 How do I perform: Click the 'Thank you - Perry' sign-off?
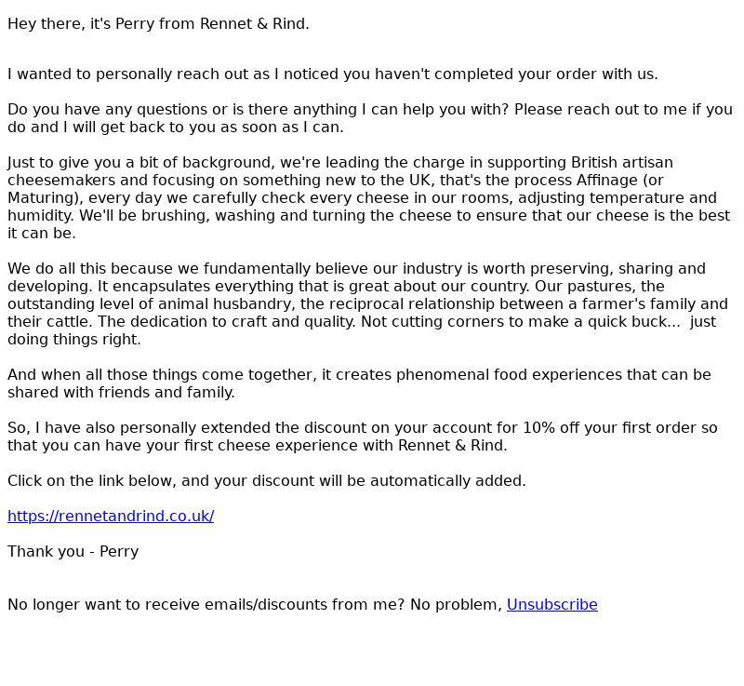pyautogui.click(x=73, y=552)
